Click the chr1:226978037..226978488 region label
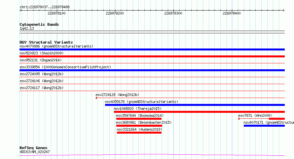 pyautogui.click(x=45, y=7)
